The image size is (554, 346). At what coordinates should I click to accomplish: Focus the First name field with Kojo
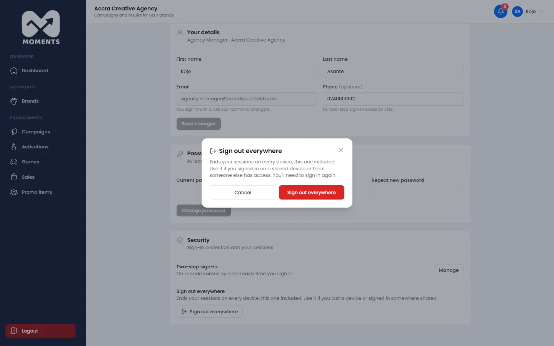click(x=247, y=72)
